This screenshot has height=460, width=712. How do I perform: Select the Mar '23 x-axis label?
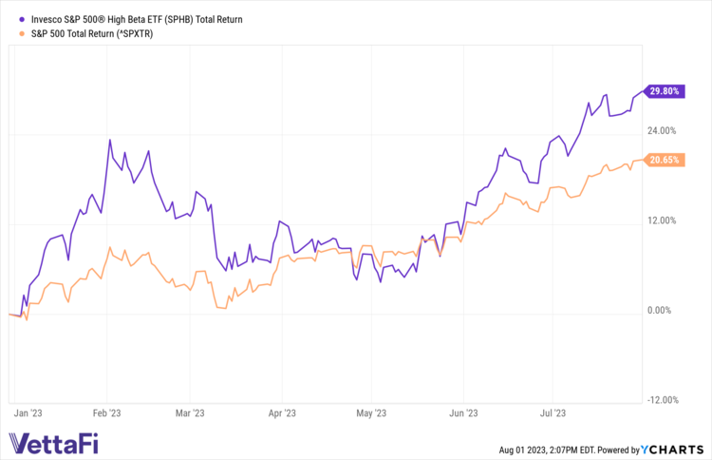(x=190, y=413)
